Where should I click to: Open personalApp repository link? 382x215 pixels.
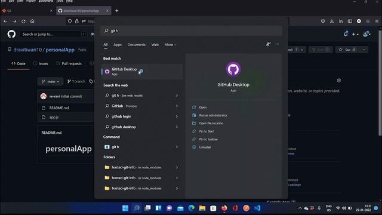pos(60,50)
